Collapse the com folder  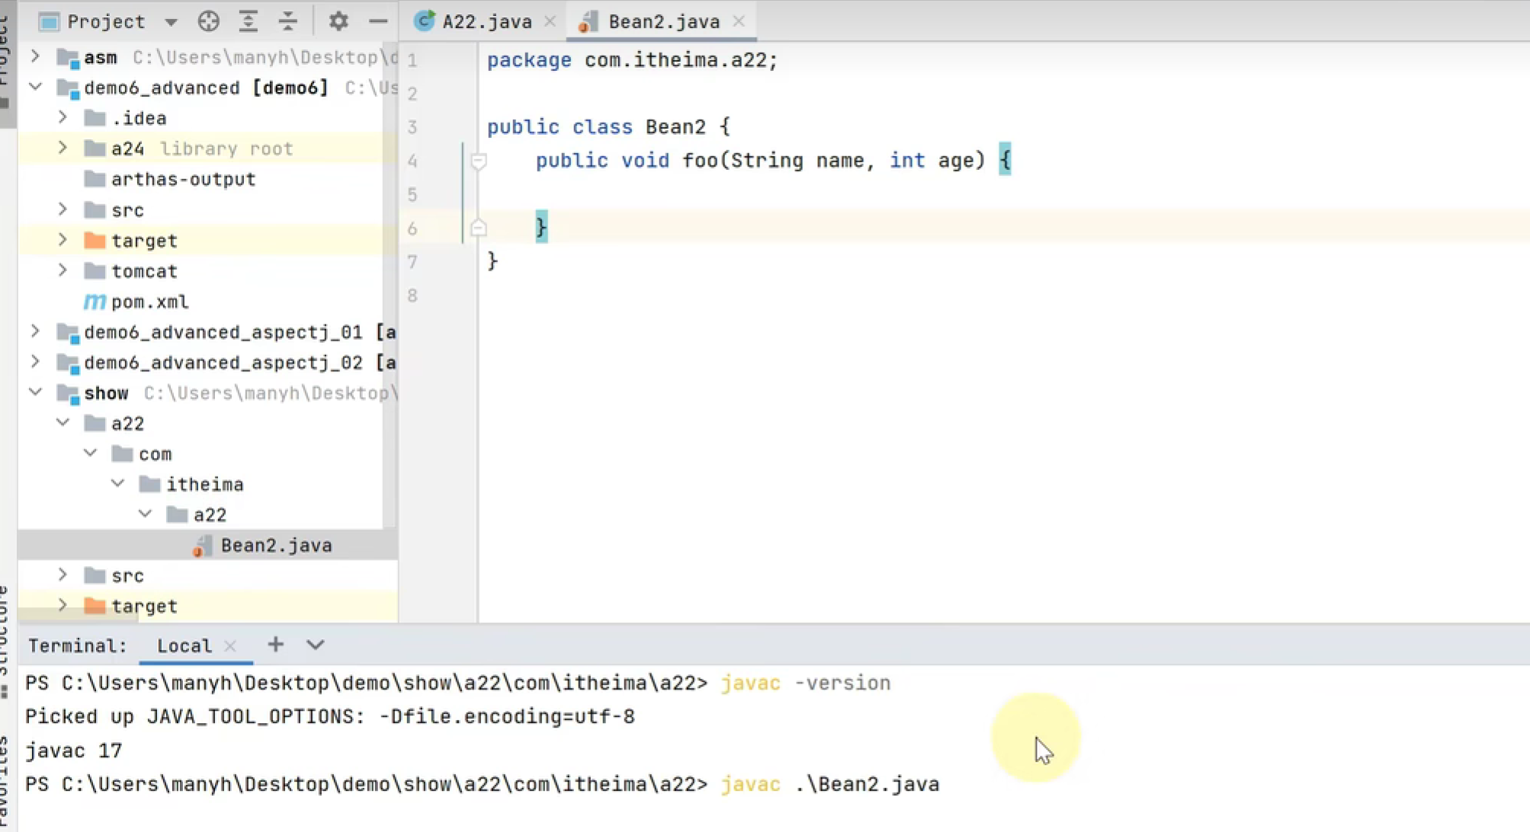pyautogui.click(x=90, y=453)
